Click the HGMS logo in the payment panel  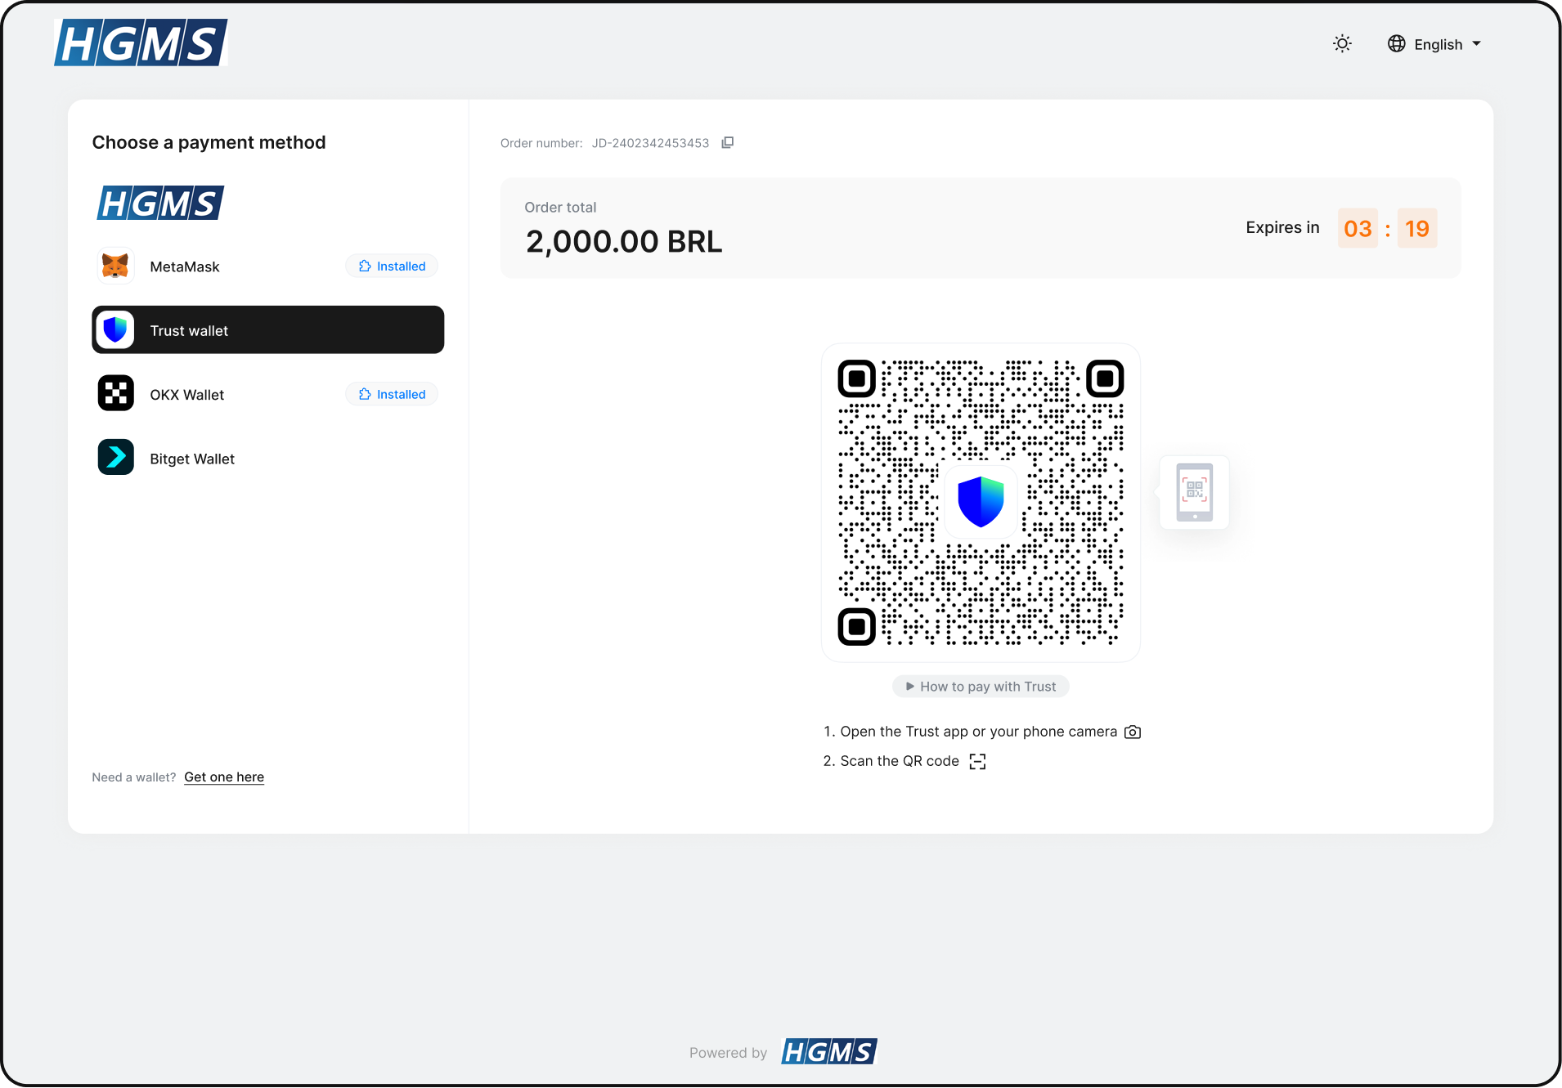coord(160,203)
